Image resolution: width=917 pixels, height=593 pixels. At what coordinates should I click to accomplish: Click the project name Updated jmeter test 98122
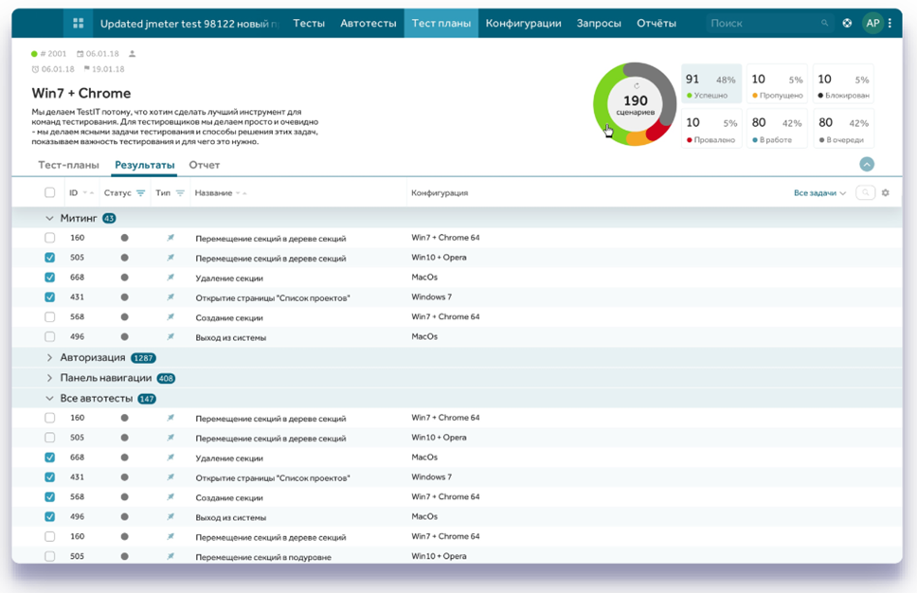189,24
